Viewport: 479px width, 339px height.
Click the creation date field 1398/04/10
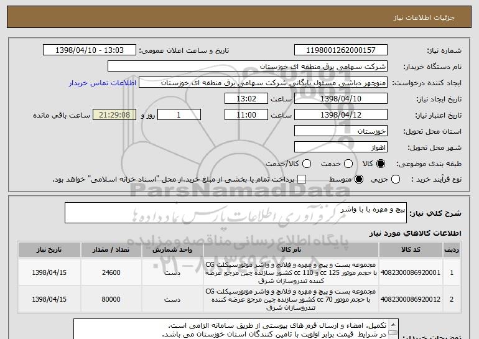point(341,99)
